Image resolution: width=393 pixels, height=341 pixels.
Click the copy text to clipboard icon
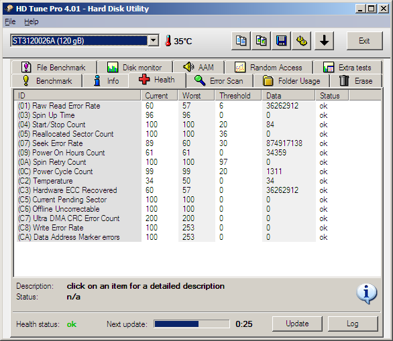tap(241, 41)
